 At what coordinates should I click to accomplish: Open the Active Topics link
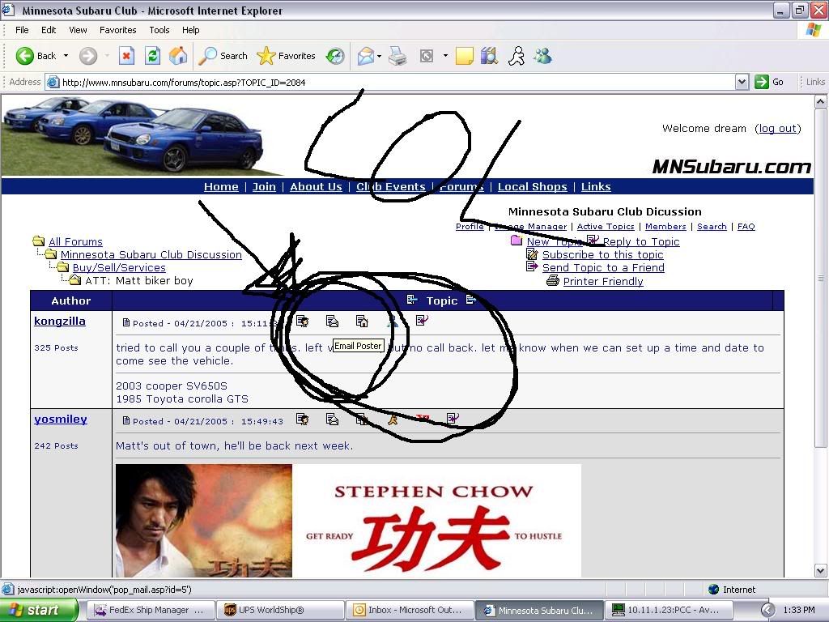(x=606, y=227)
